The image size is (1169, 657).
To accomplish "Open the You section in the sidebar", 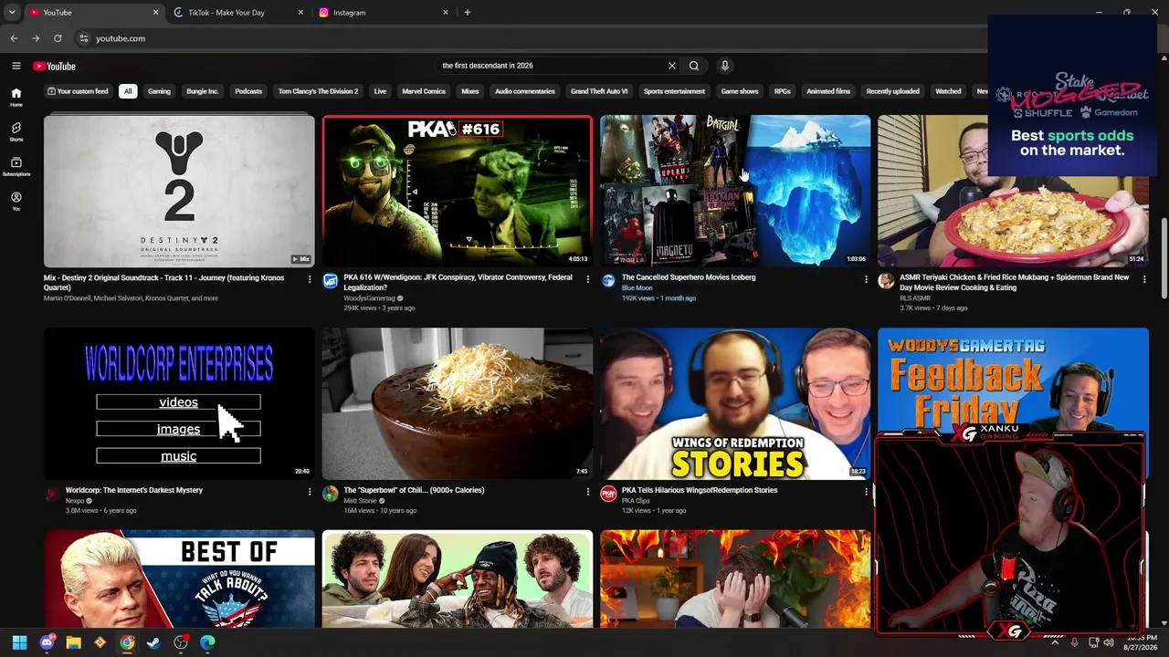I will [16, 201].
